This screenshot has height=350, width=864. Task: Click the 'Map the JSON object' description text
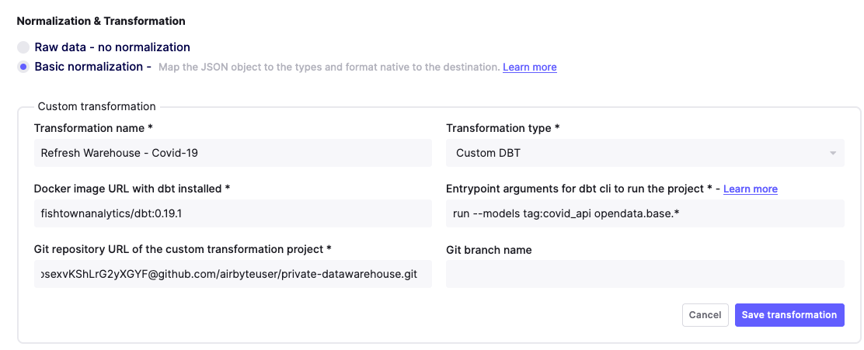click(x=328, y=68)
